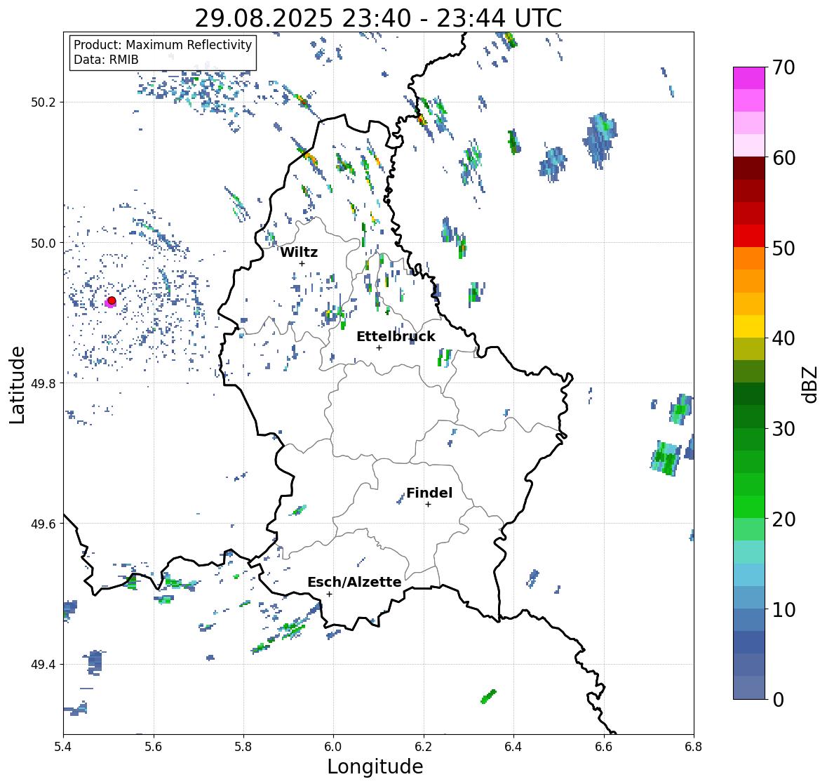Screen dimensions: 827x784
Task: Click the 50 tick label on the colorbar
Action: click(x=784, y=248)
